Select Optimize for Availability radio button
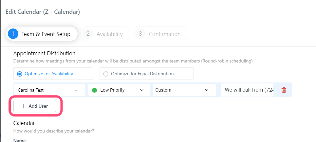Viewport: 316px width, 142px height. pos(20,74)
